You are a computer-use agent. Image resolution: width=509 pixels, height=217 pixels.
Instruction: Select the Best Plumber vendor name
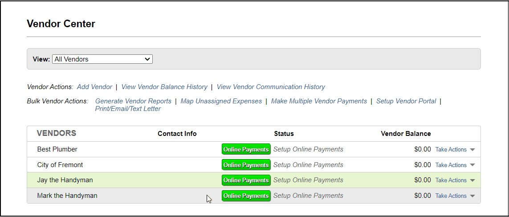[57, 149]
